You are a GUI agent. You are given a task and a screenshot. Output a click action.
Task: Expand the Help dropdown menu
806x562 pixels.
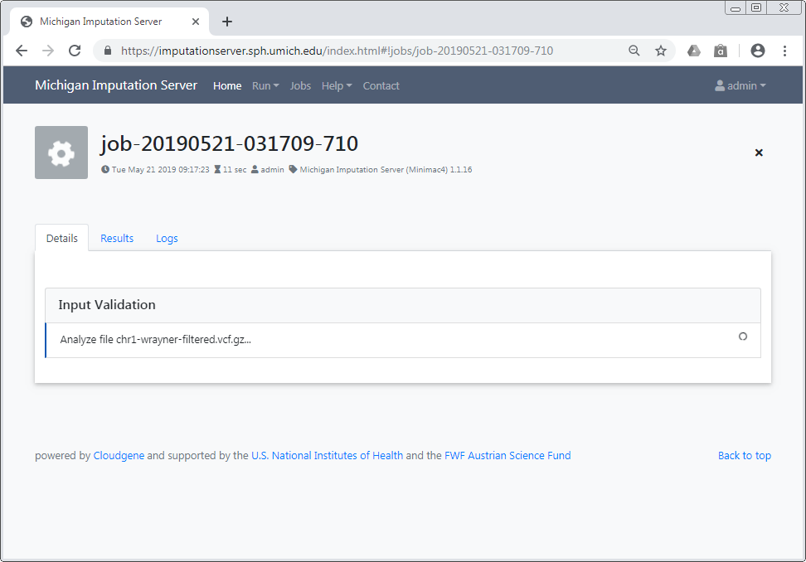337,85
